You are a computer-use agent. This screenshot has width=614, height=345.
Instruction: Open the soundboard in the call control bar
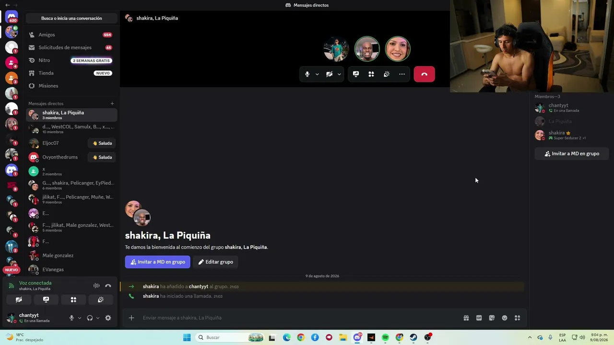coord(387,74)
